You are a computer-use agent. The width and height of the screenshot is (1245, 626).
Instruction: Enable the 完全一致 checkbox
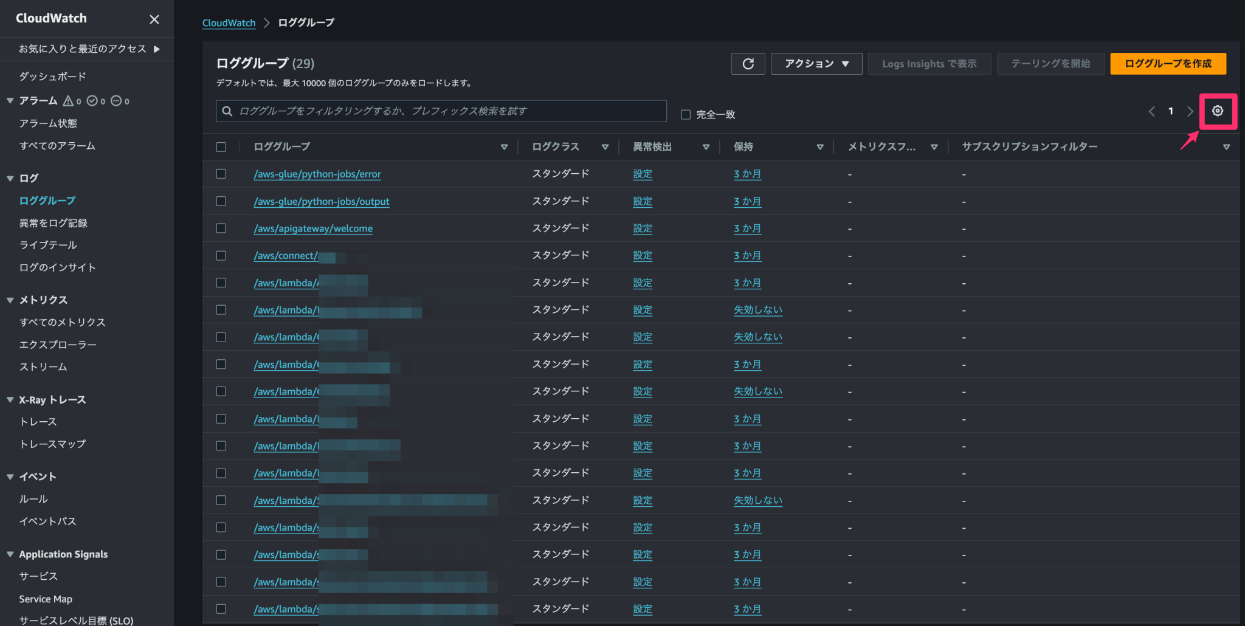(x=686, y=114)
